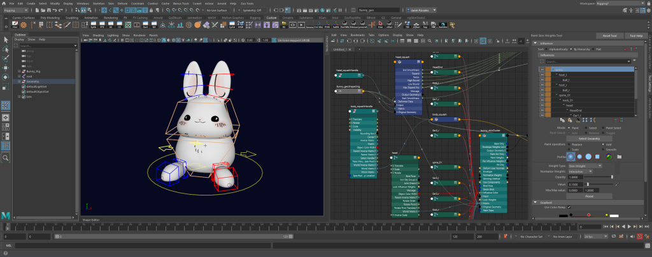Image resolution: width=652 pixels, height=257 pixels.
Task: Collapse the Gradient section
Action: (x=535, y=201)
